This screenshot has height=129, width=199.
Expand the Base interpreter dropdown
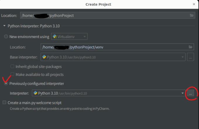pos(113,57)
